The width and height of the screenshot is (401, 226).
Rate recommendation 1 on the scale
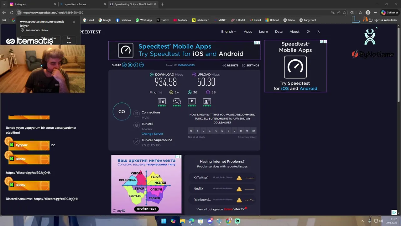point(197,131)
